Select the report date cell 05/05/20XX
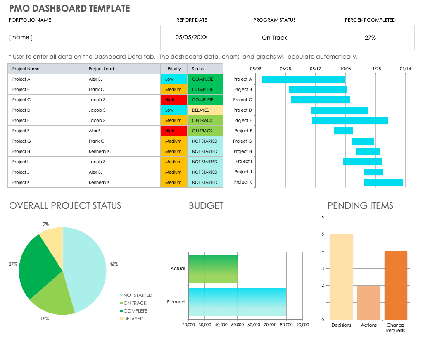The image size is (423, 346). pos(191,38)
